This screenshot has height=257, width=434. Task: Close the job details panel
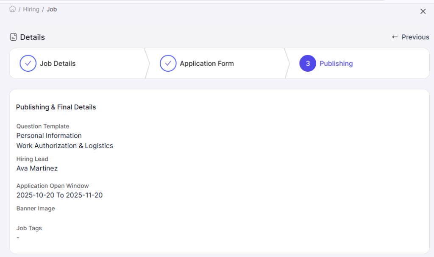click(423, 11)
